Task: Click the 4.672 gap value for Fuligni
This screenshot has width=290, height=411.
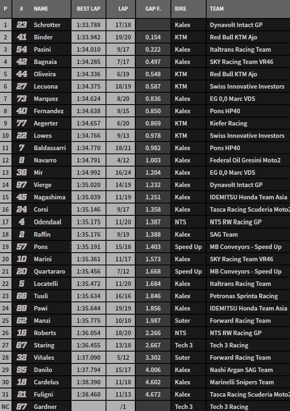Action: (153, 394)
